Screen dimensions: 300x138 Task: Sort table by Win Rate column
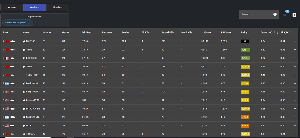(x=86, y=32)
